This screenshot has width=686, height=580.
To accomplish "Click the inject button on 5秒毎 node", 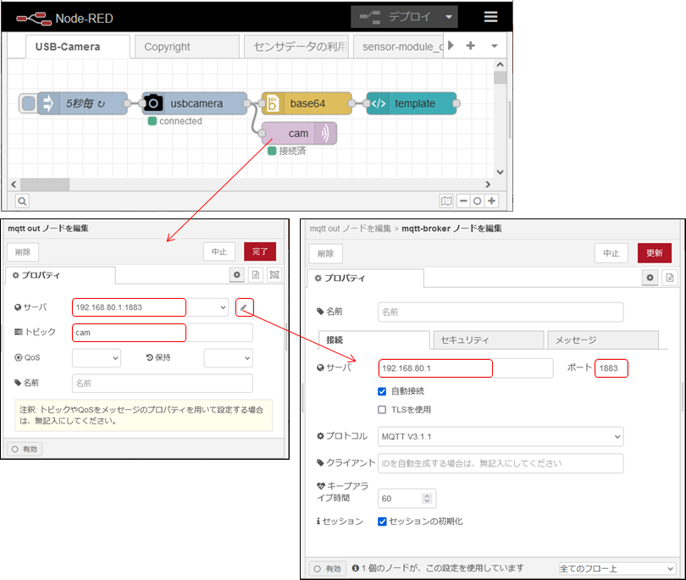I will click(29, 103).
